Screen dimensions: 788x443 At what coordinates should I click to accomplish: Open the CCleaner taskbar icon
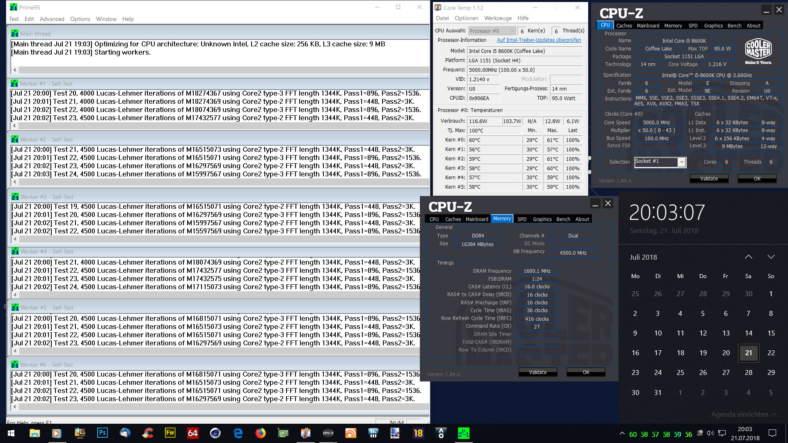[147, 433]
